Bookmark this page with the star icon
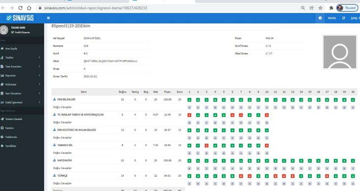The width and height of the screenshot is (360, 191). [x=320, y=8]
